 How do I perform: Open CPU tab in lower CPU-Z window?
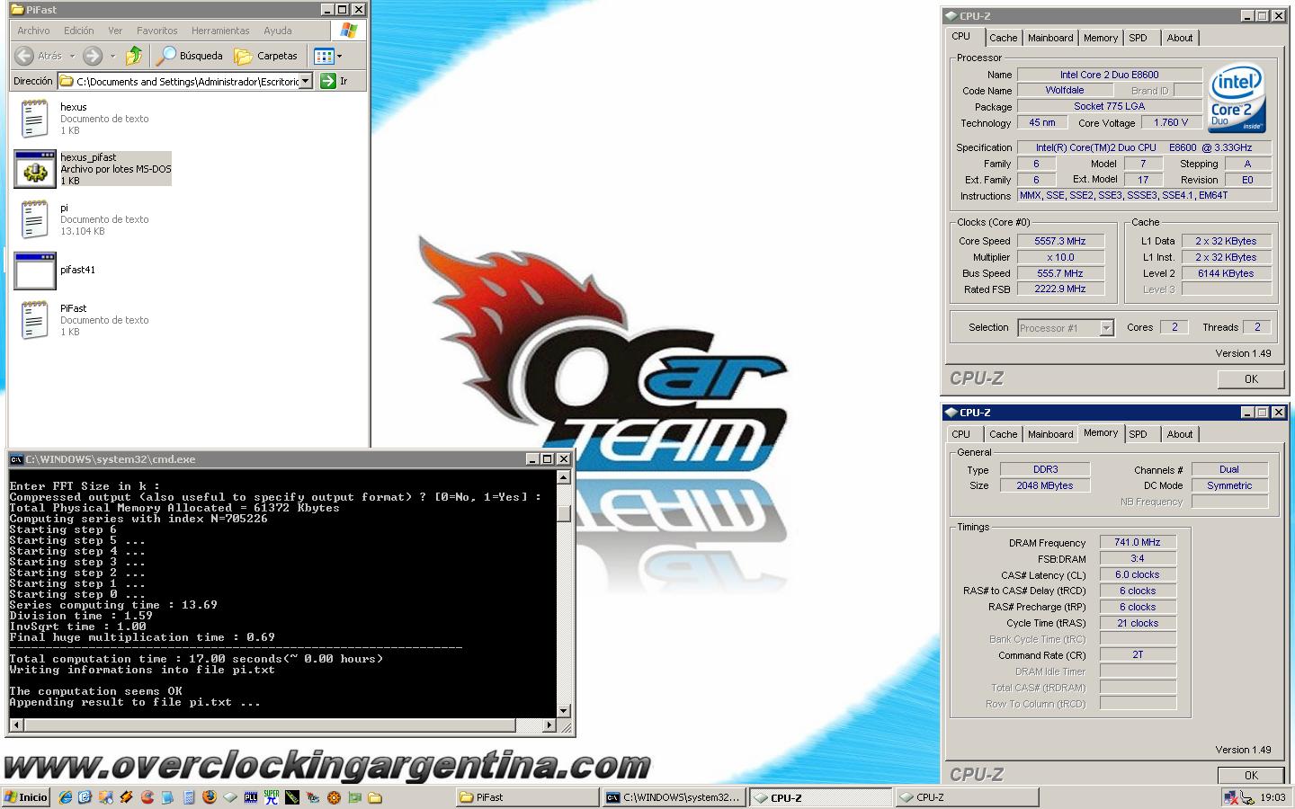click(961, 434)
